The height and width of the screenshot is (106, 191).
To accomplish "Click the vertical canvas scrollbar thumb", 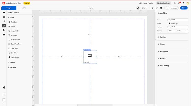I will [155, 26].
